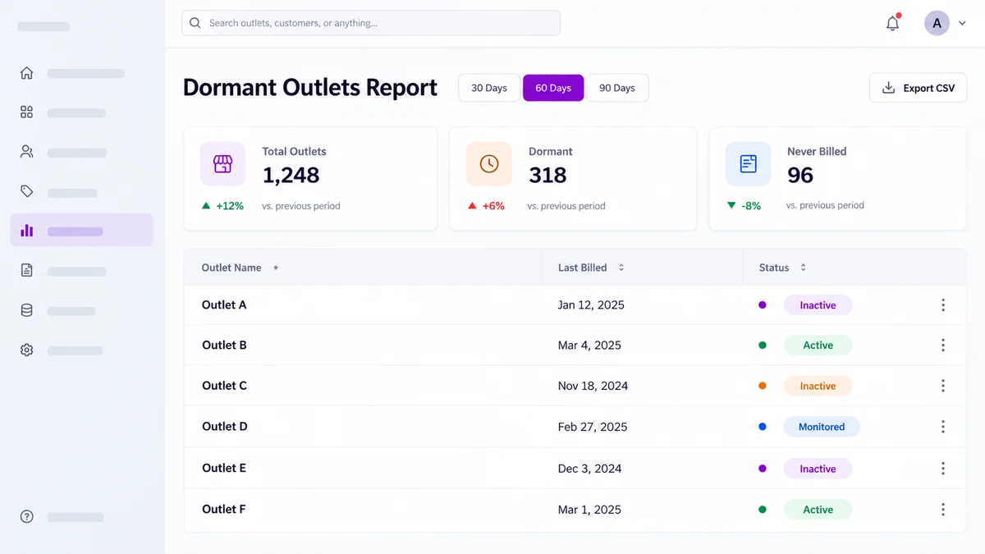Click the purple status dot for Outlet A
The width and height of the screenshot is (985, 554).
tap(763, 305)
